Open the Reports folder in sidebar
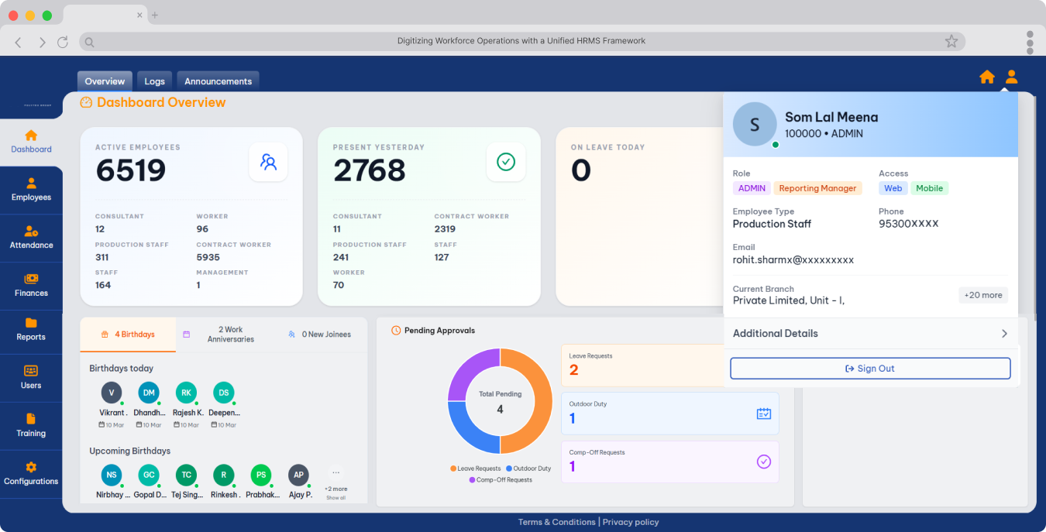The image size is (1046, 532). point(31,329)
